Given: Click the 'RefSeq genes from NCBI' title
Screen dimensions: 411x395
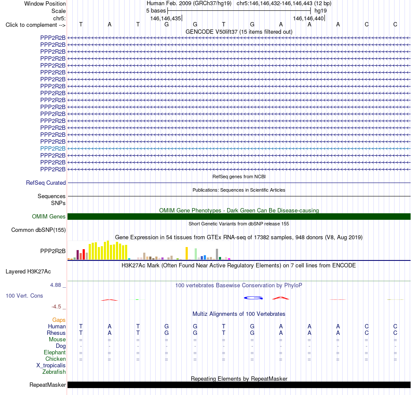Looking at the screenshot, I should point(239,177).
